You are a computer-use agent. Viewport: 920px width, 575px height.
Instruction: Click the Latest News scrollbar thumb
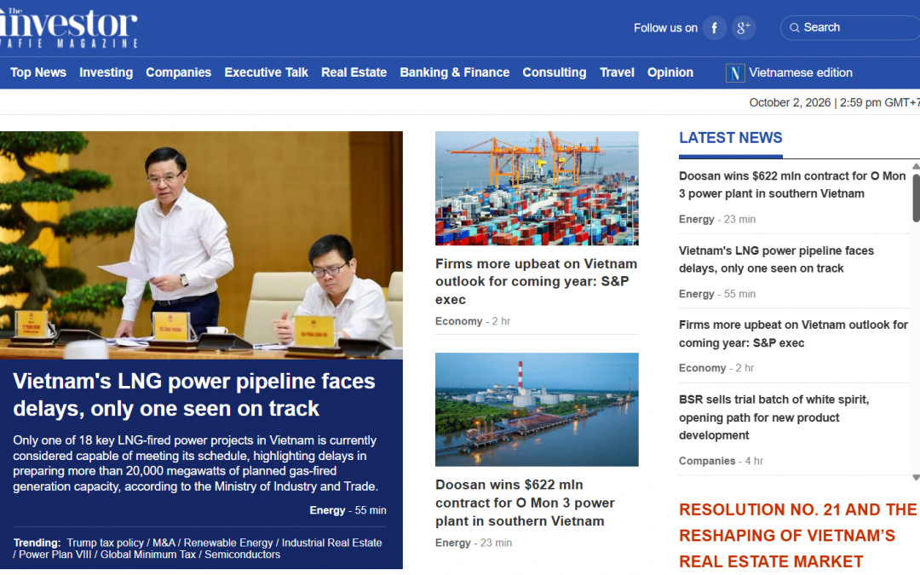pyautogui.click(x=916, y=198)
